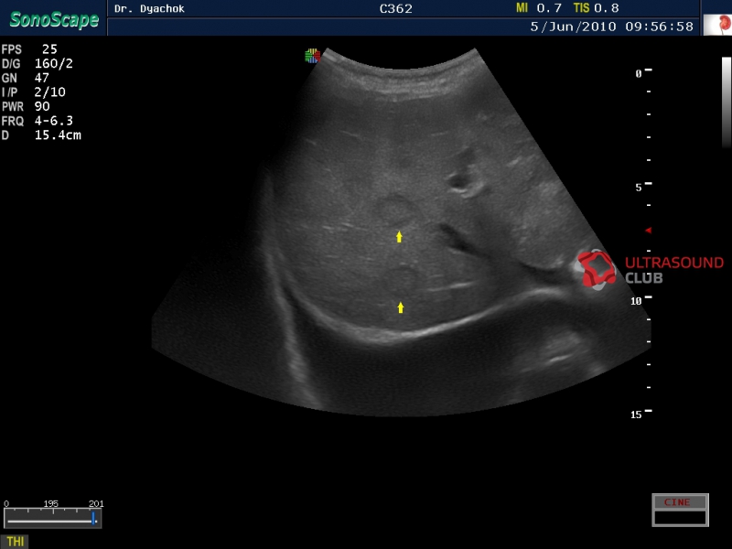Viewport: 732px width, 549px height.
Task: Click the 'I/P 2/10' parameter
Action: [34, 92]
